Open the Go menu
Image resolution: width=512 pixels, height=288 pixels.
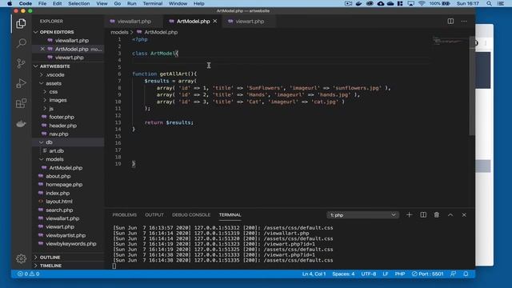click(x=118, y=3)
